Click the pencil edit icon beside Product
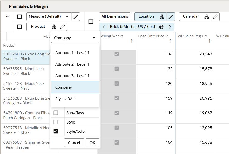The image size is (229, 154). 62,27
